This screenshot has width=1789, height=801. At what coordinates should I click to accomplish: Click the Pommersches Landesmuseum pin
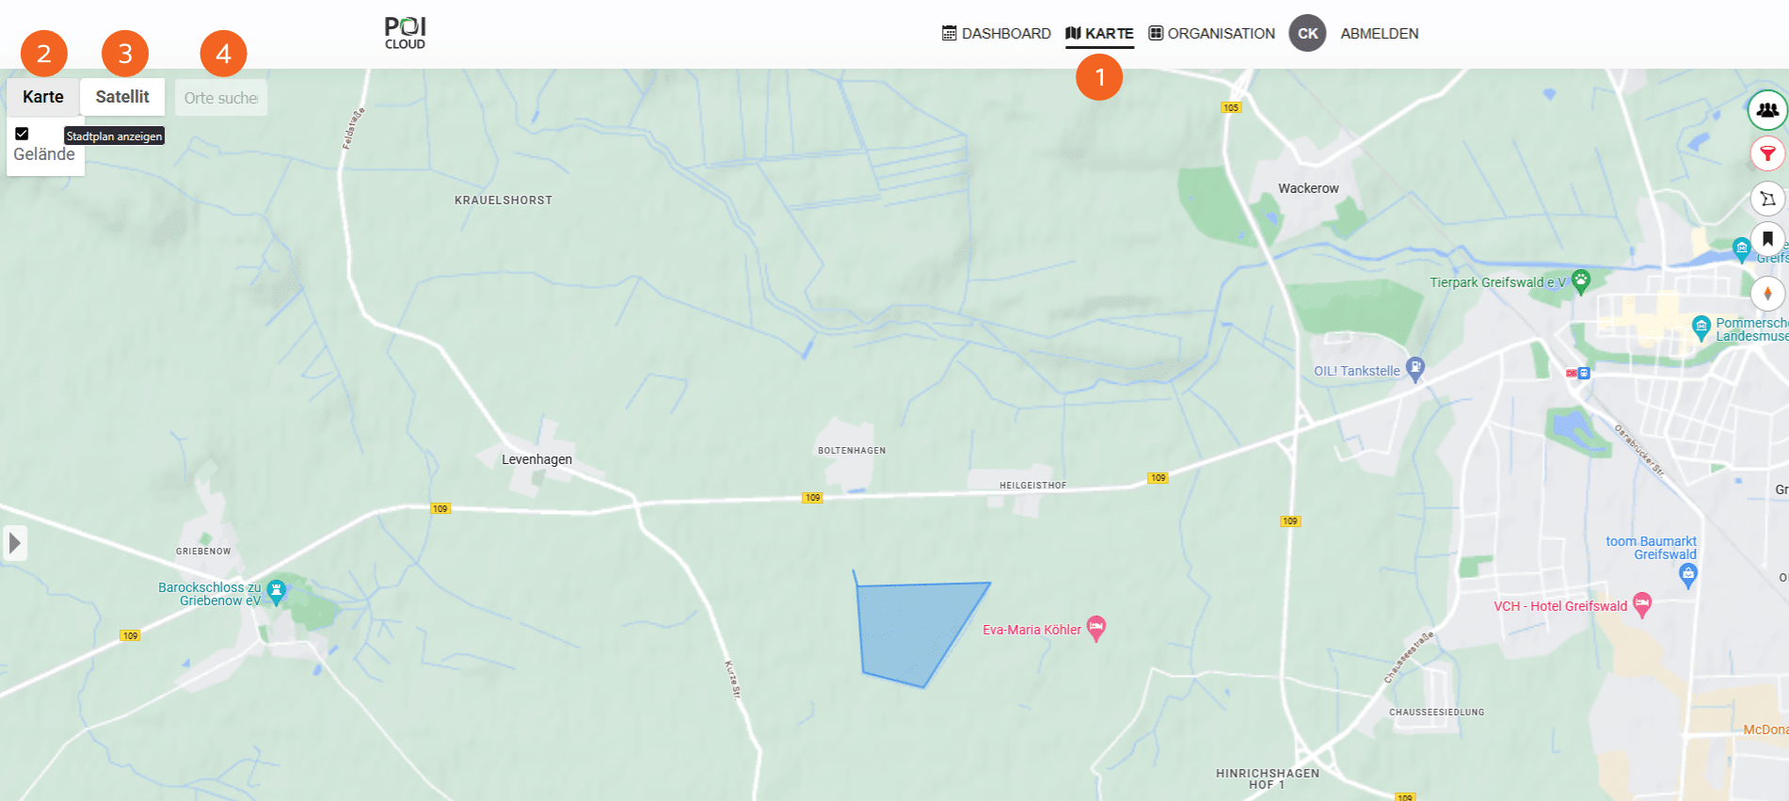pyautogui.click(x=1701, y=327)
